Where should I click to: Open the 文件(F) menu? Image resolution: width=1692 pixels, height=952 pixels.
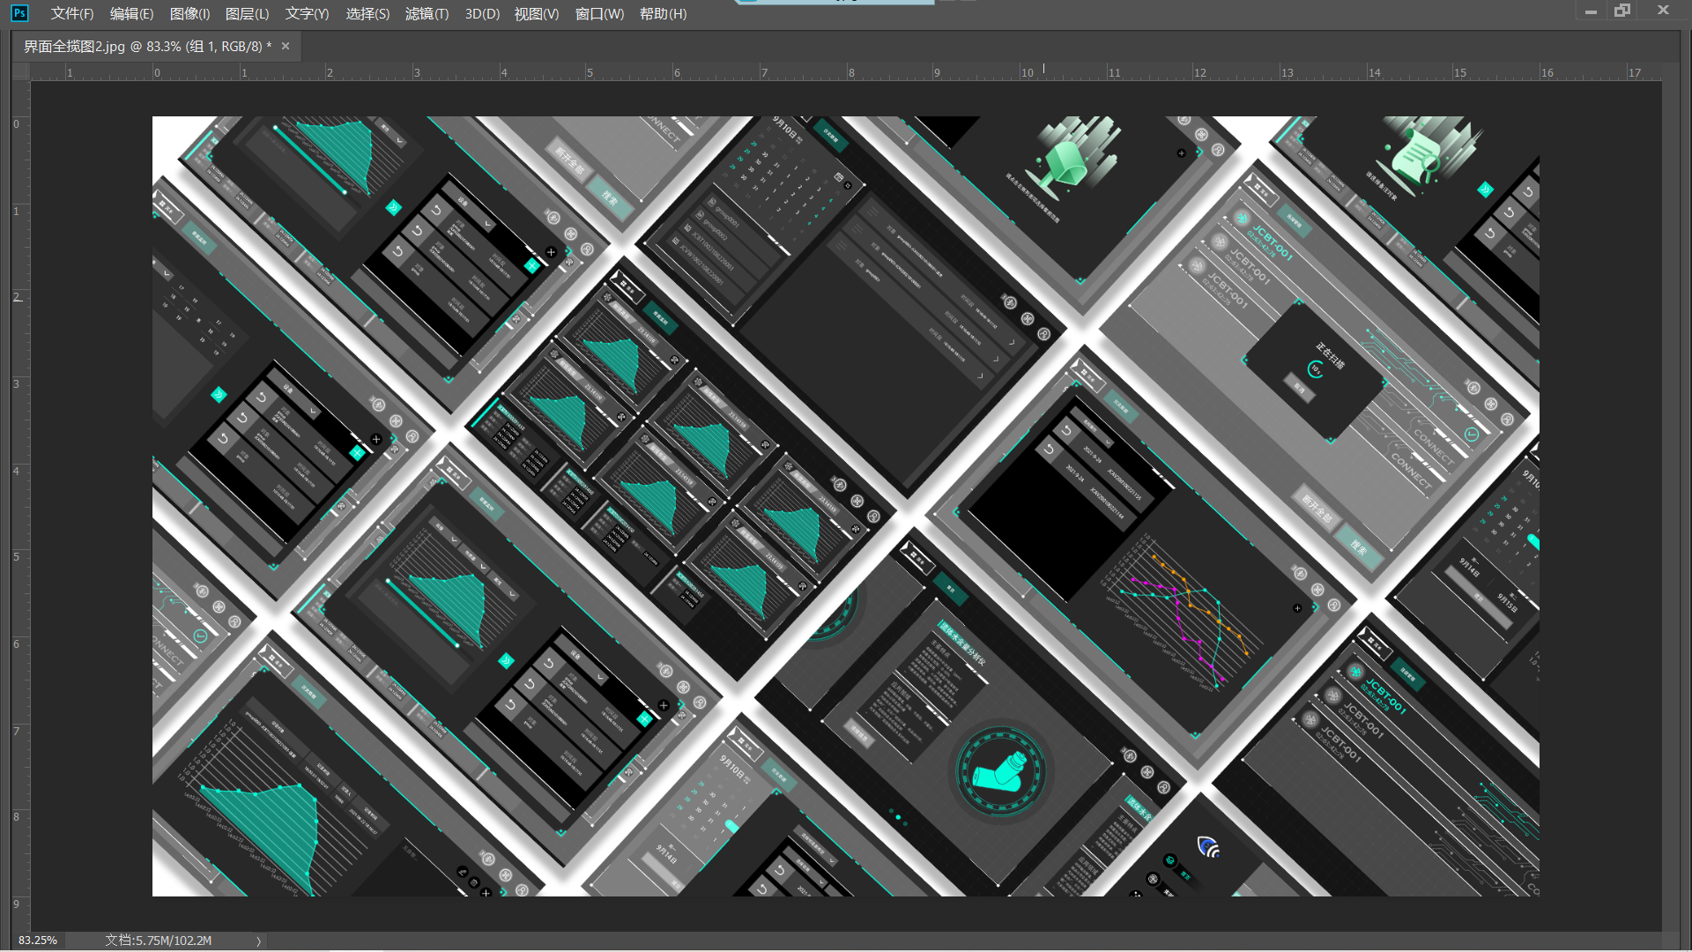(72, 14)
